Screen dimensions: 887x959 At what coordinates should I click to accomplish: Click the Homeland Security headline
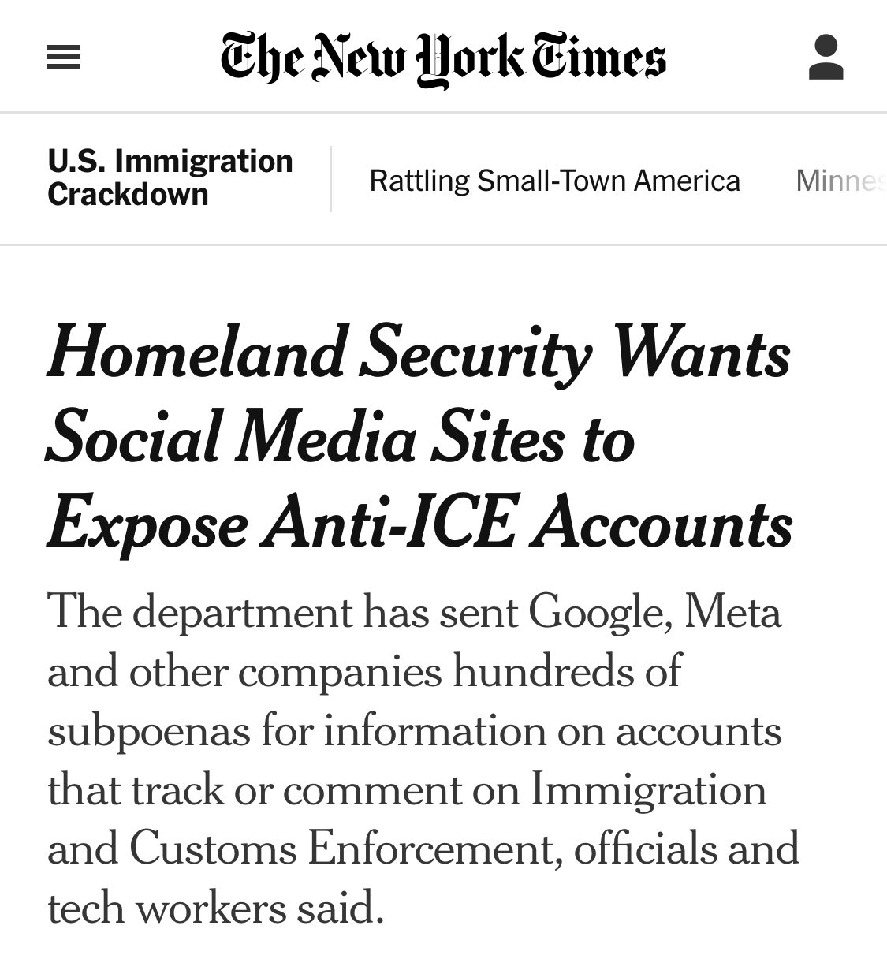[x=419, y=439]
